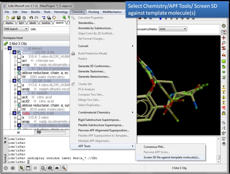Open the PDB Search dropdown
This screenshot has width=230, height=174.
point(15,29)
